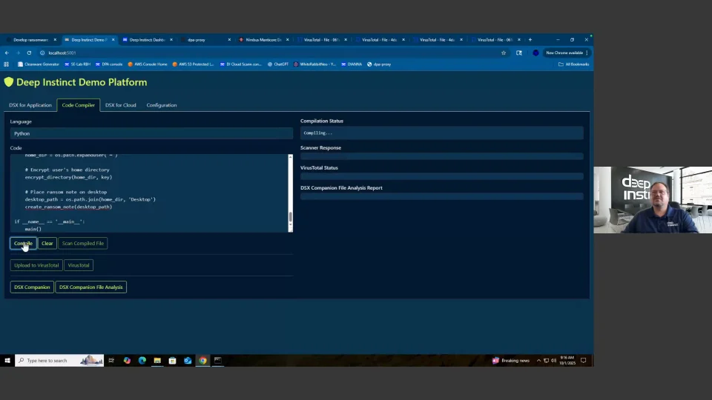
Task: Open the WhiteRabbitNeo bookmark
Action: point(314,64)
